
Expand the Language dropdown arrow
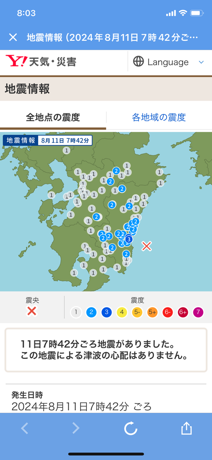pyautogui.click(x=201, y=62)
